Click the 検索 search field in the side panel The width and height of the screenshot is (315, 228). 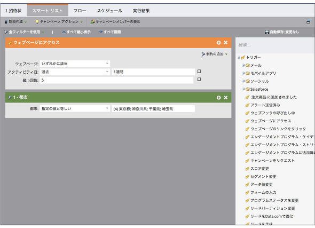click(x=275, y=45)
